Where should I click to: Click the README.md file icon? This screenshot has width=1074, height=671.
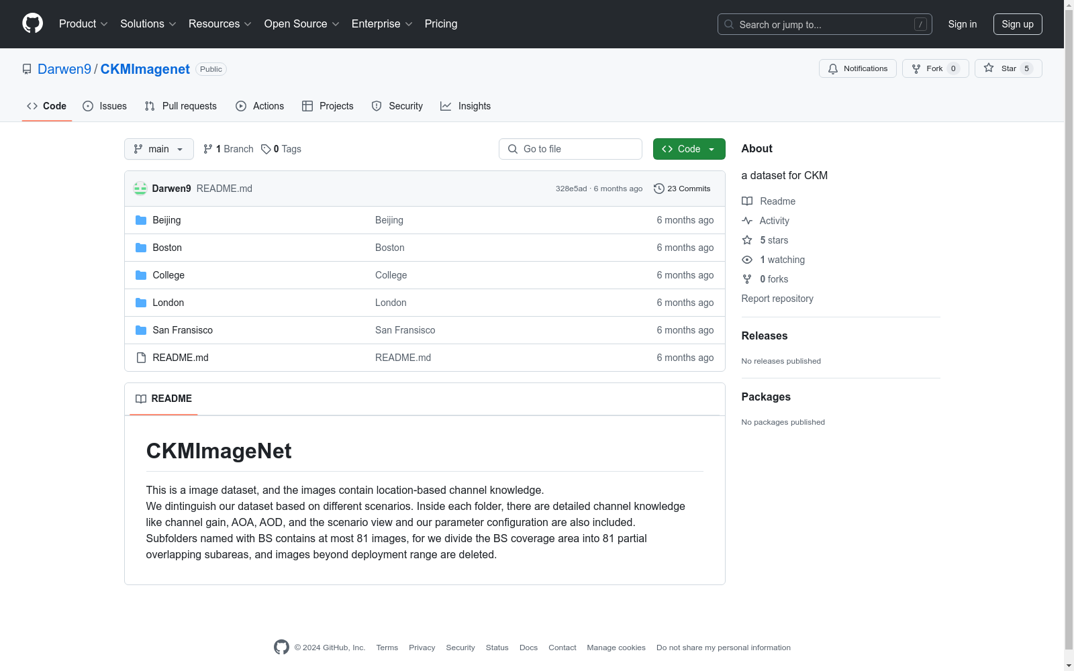coord(141,358)
